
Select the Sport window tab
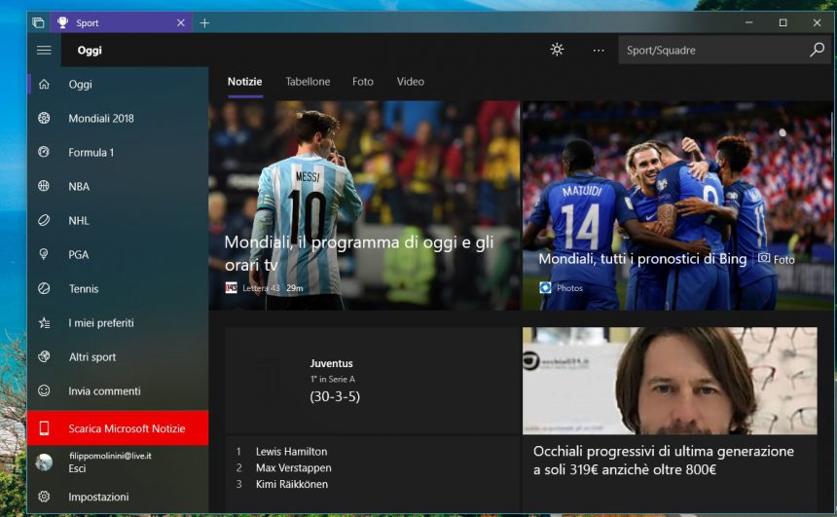pos(122,23)
